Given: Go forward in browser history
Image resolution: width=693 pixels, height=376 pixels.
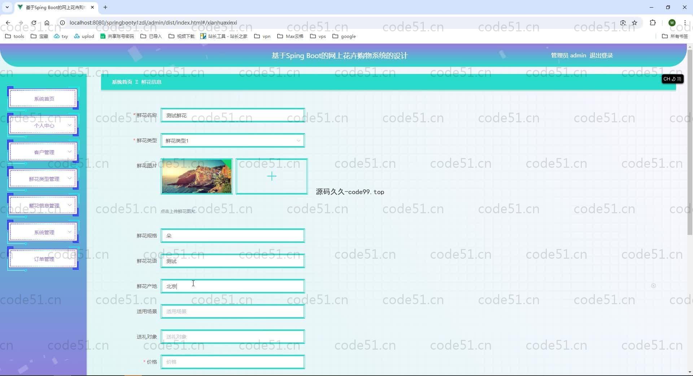Looking at the screenshot, I should click(21, 23).
